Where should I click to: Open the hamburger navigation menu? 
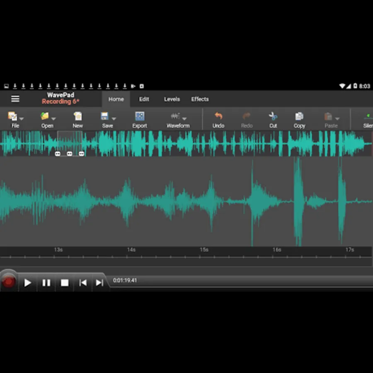point(15,99)
